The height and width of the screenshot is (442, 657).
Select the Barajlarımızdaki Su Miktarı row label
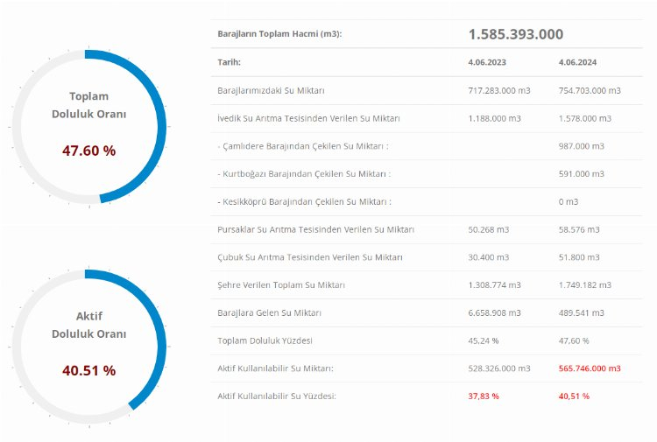[272, 90]
